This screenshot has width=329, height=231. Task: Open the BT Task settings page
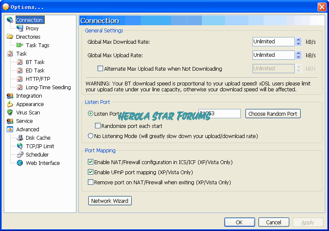click(35, 62)
